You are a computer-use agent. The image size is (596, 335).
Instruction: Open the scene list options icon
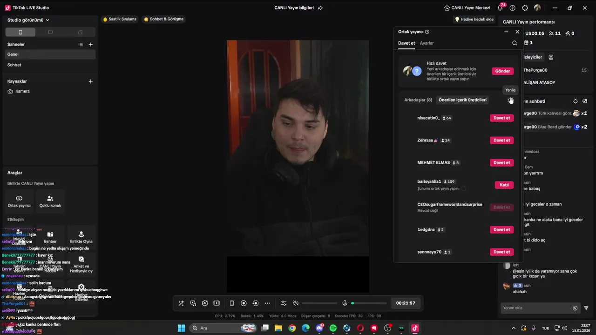pos(81,45)
